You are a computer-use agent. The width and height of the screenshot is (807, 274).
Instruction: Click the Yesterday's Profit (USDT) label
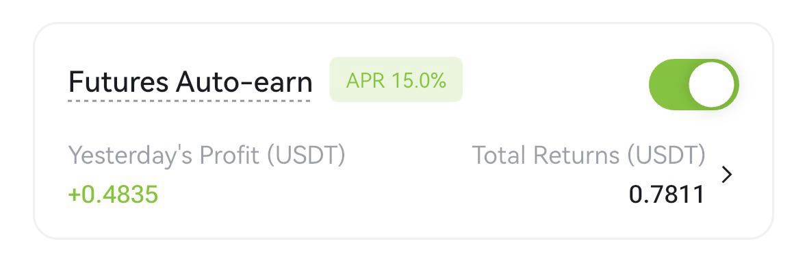click(206, 155)
